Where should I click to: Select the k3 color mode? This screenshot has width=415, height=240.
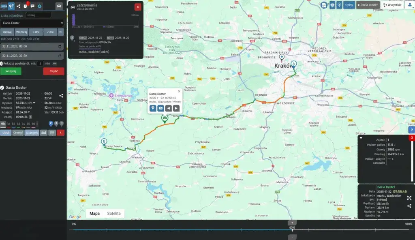point(18,124)
